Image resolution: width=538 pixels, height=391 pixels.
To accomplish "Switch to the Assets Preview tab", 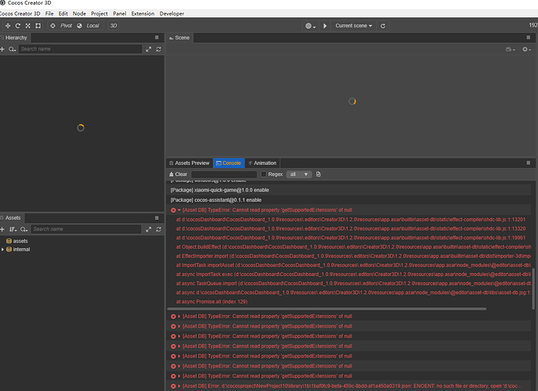I will 190,163.
